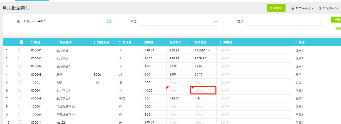Open the 仓库 selector ellipsis icon
The image size is (341, 124).
pyautogui.click(x=215, y=21)
